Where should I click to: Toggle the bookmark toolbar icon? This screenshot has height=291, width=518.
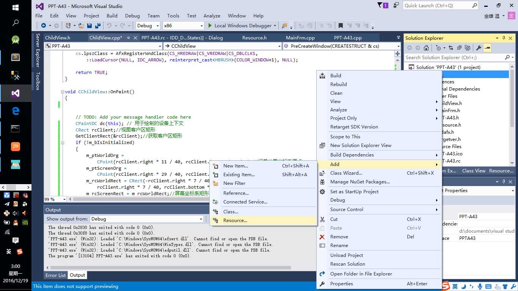(341, 26)
